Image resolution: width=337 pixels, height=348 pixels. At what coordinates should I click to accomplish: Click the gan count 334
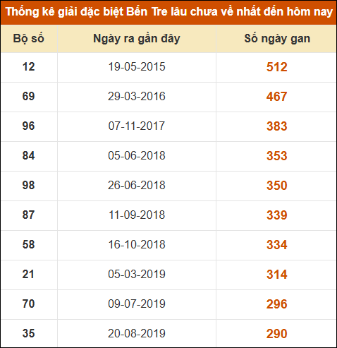point(277,245)
